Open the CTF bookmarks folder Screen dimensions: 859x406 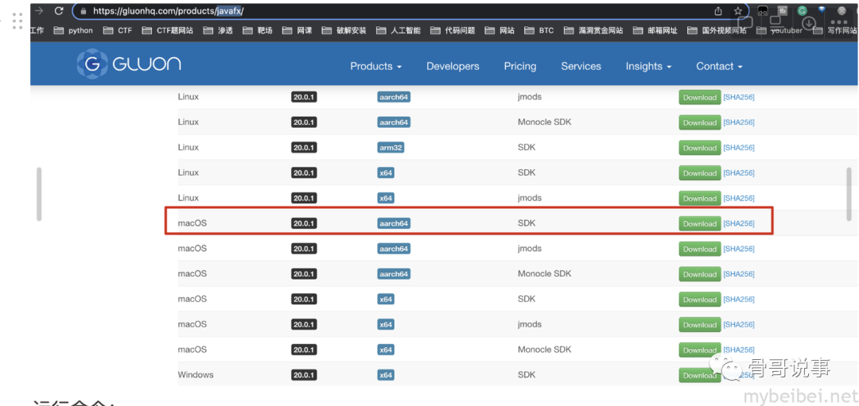[117, 31]
